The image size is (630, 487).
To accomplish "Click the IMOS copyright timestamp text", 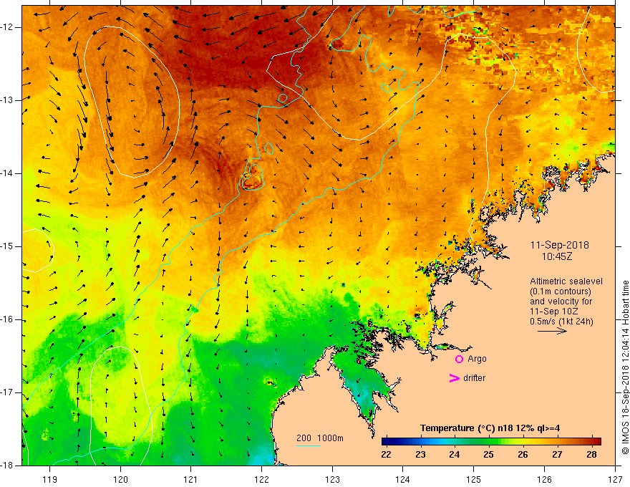I will pos(625,367).
